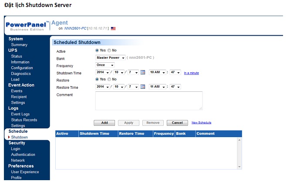The height and width of the screenshot is (188, 290).
Task: Select Active Yes radio button
Action: 97,50
